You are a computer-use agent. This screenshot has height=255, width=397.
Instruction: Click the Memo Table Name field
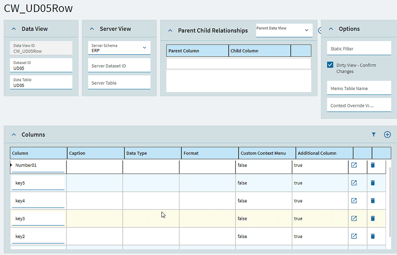pyautogui.click(x=359, y=88)
